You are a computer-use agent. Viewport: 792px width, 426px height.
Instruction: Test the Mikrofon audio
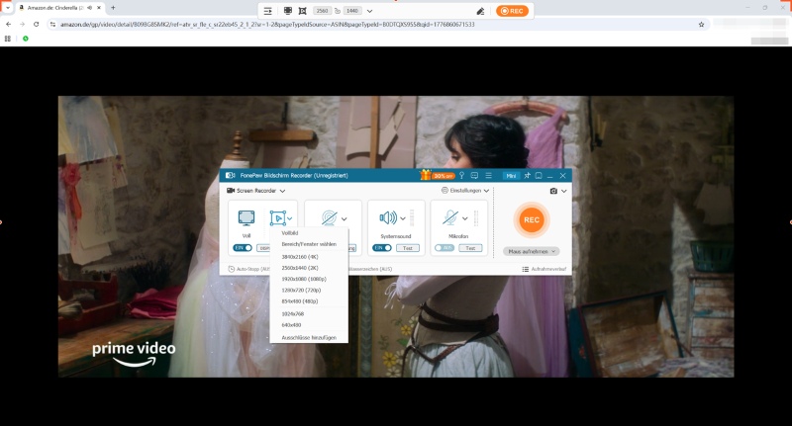(470, 247)
